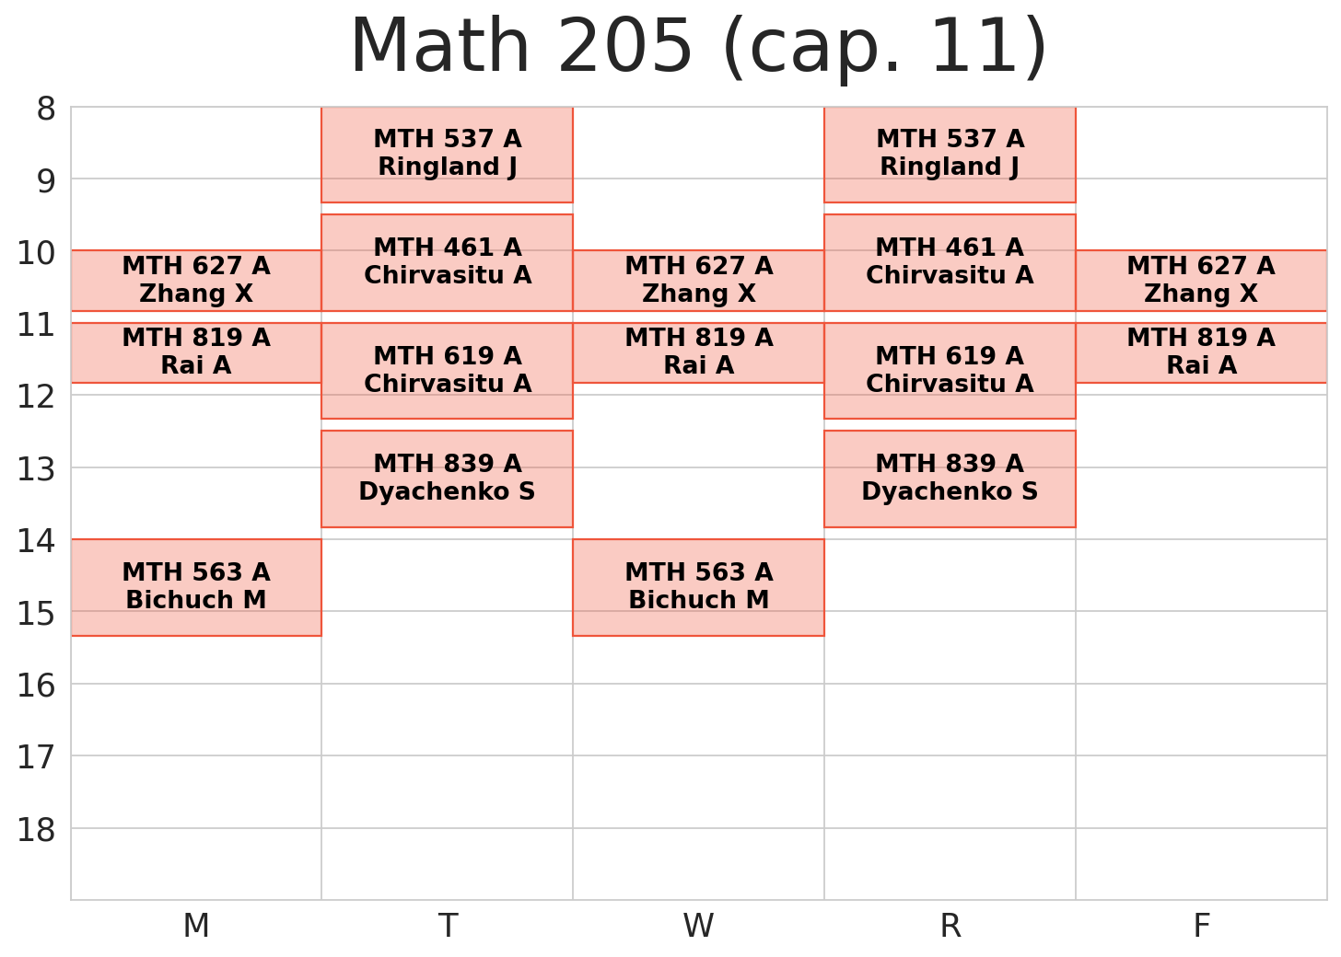This screenshot has height=957, width=1341.
Task: Click Tuesday's MTH 839 A Dyachenko block
Action: pyautogui.click(x=447, y=478)
